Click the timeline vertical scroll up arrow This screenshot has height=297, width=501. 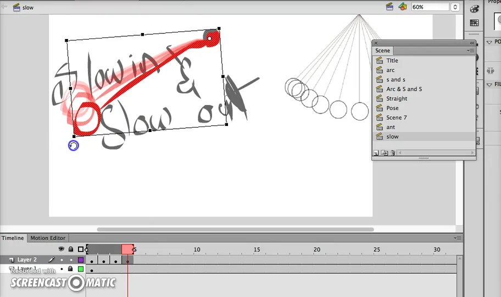coord(459,258)
